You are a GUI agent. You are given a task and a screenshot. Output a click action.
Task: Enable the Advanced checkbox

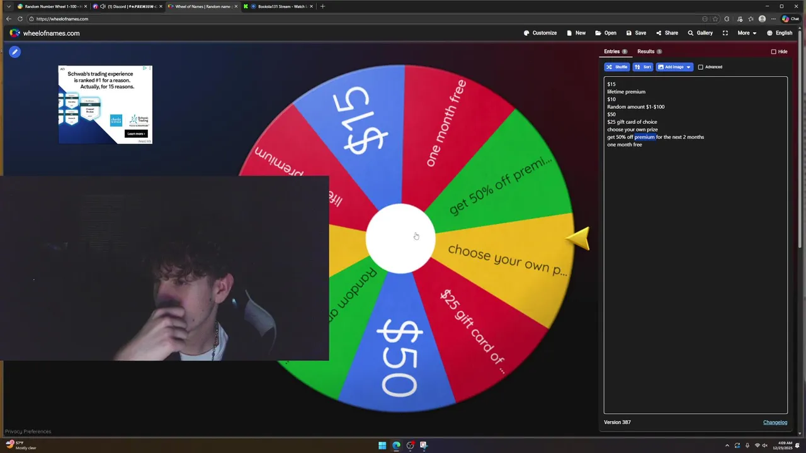pyautogui.click(x=700, y=67)
